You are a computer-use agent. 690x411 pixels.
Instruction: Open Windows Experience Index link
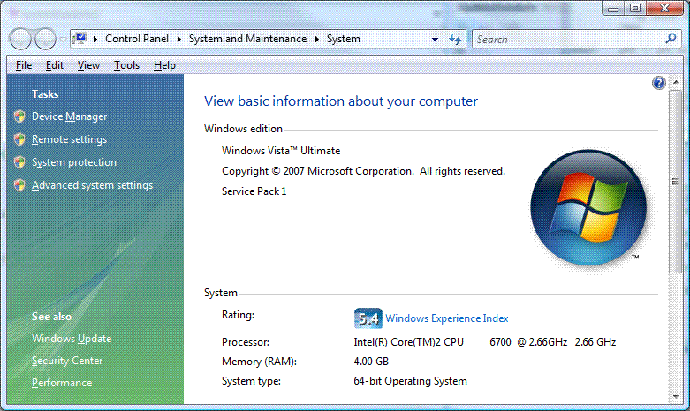[447, 318]
